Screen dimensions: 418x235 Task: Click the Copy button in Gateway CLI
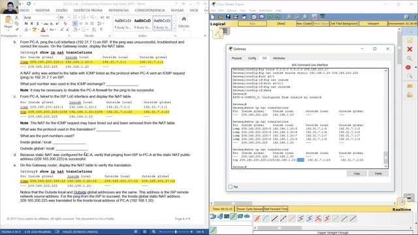(x=357, y=174)
